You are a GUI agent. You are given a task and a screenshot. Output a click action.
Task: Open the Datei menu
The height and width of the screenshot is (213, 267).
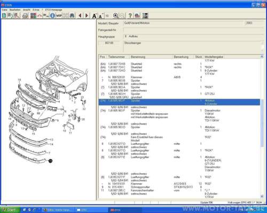4,10
